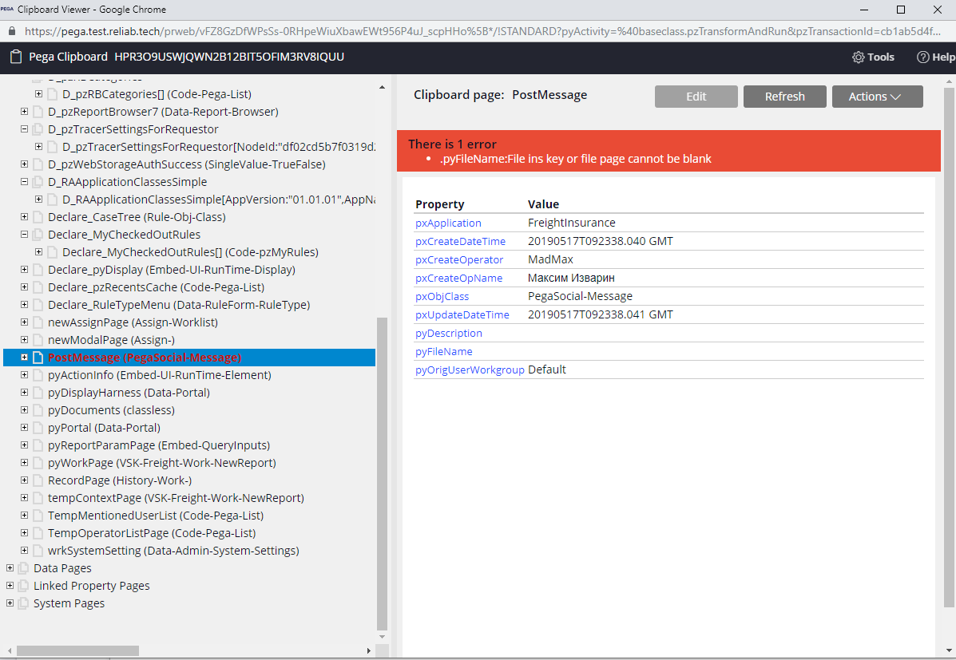Collapse D_RAApplicationClassesSimple node
Screen dimensions: 956x660
(x=25, y=182)
